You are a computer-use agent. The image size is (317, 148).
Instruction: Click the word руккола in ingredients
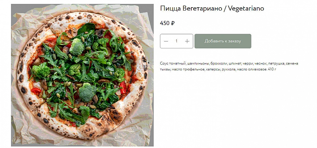coord(225,70)
